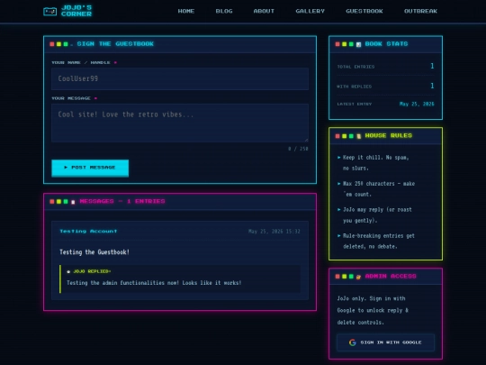Click the Total Entries stat row

point(385,66)
